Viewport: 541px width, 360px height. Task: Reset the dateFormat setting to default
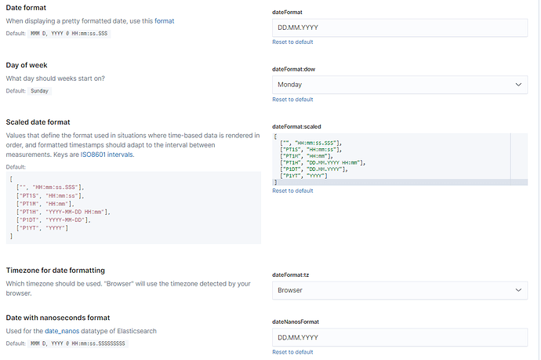(x=292, y=42)
